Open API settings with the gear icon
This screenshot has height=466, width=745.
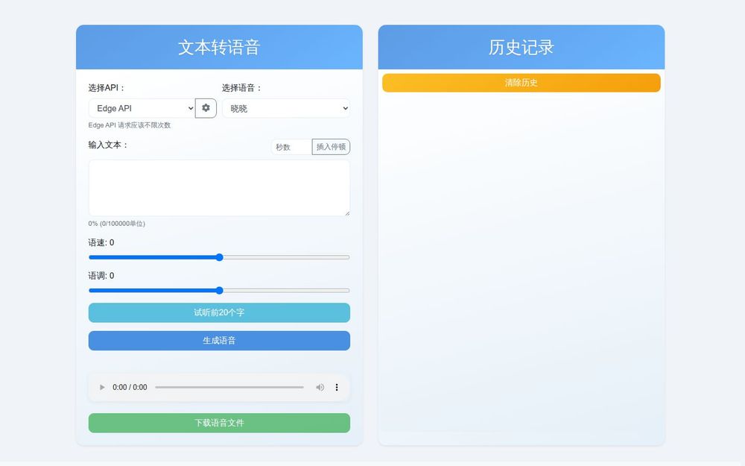206,107
